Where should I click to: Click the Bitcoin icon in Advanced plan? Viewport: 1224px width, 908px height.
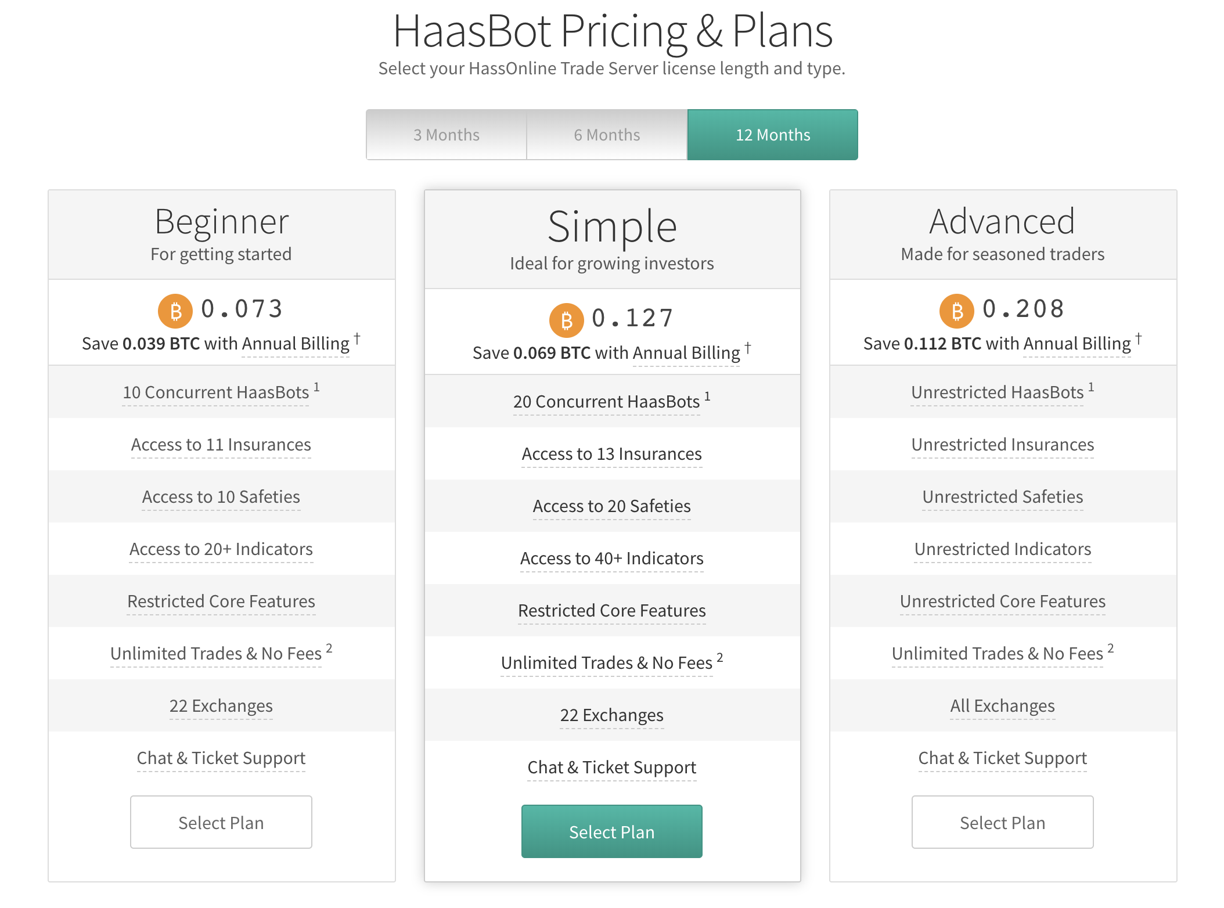(x=957, y=311)
